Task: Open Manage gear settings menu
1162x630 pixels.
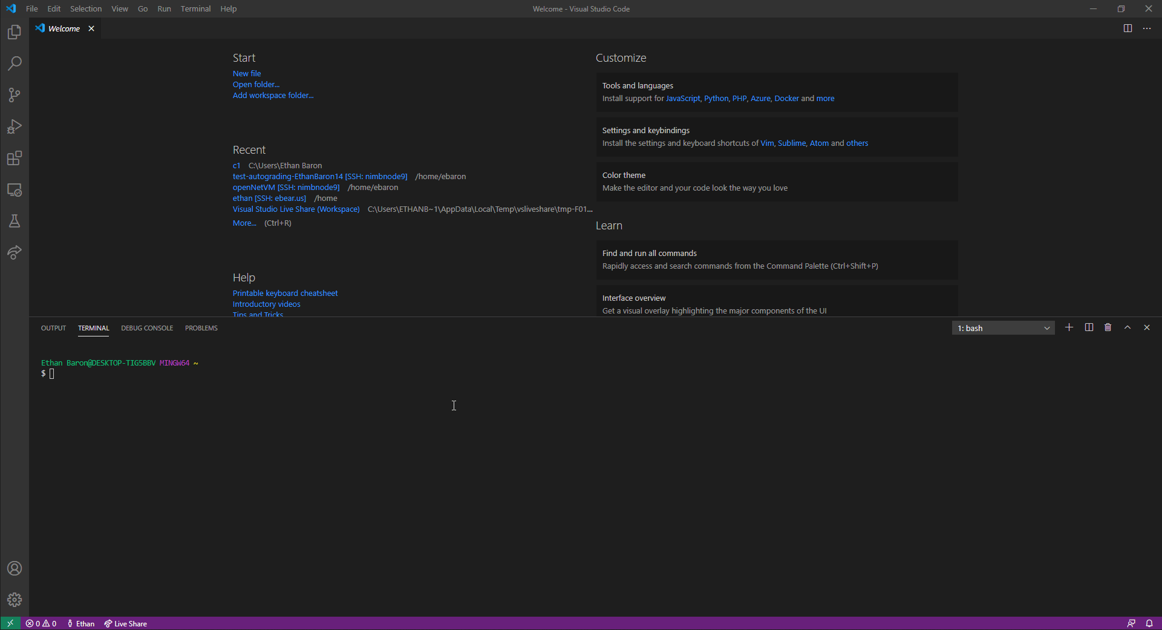Action: pyautogui.click(x=15, y=600)
